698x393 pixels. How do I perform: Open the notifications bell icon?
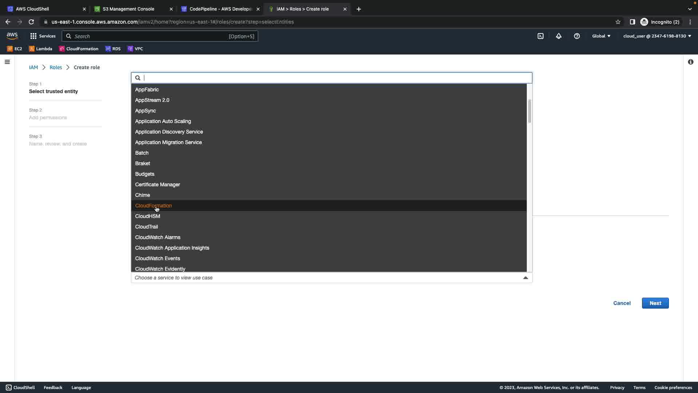click(x=559, y=36)
